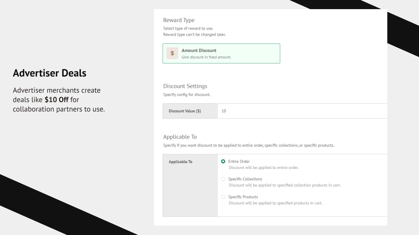Click the bold $10 Off text

[56, 100]
